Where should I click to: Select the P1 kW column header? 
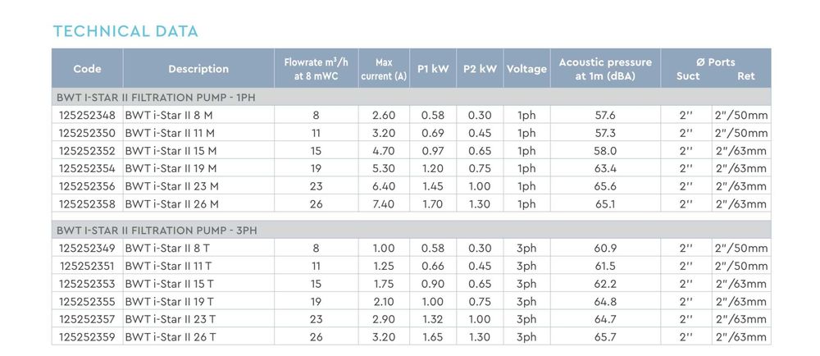(433, 69)
